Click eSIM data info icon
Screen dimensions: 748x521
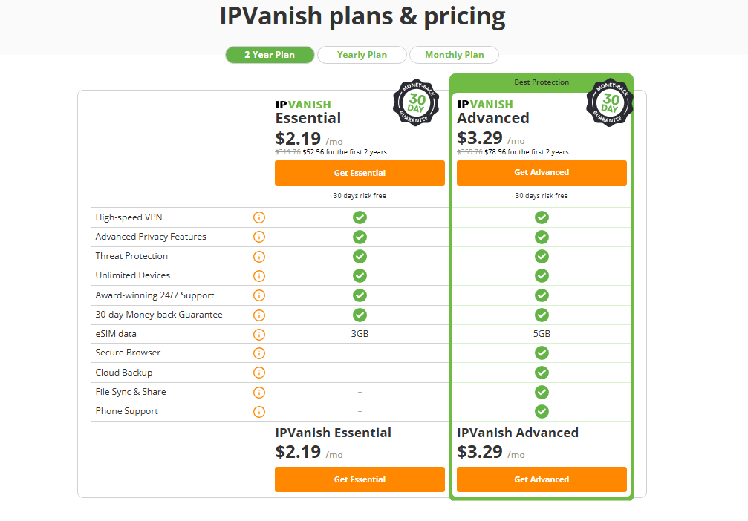pos(259,335)
